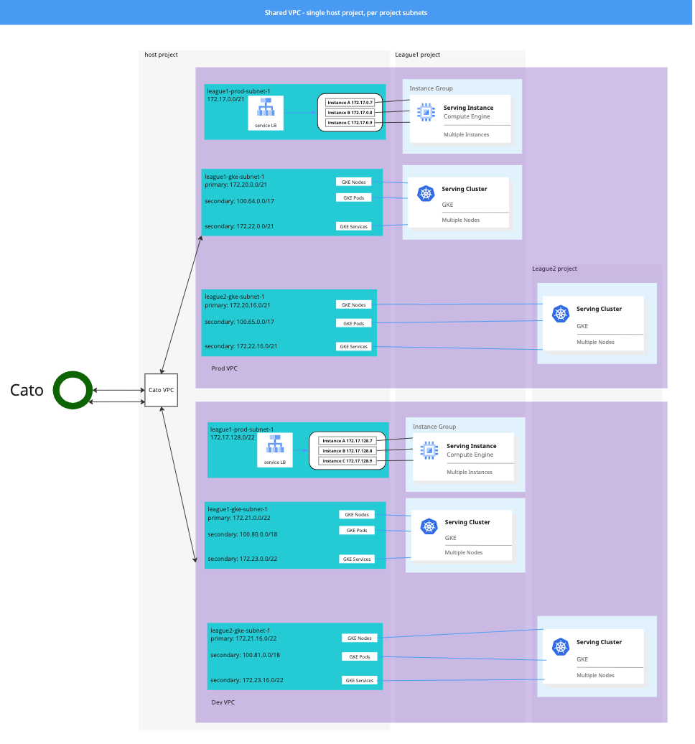
Task: Click GKE icon of League1 Dev VPC Serving Cluster
Action: pos(431,528)
